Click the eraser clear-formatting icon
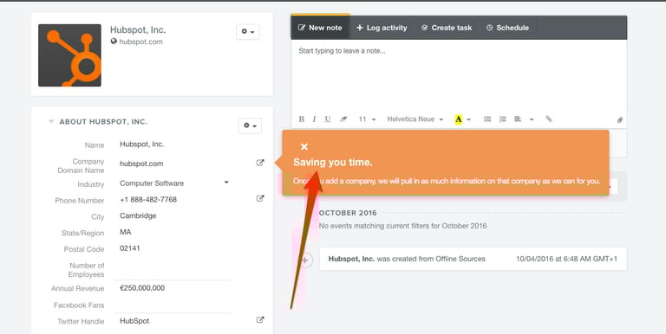The width and height of the screenshot is (666, 334). click(343, 119)
